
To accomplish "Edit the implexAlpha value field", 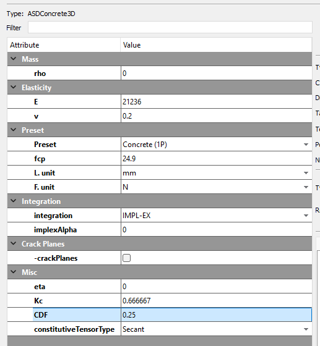I will click(x=217, y=229).
